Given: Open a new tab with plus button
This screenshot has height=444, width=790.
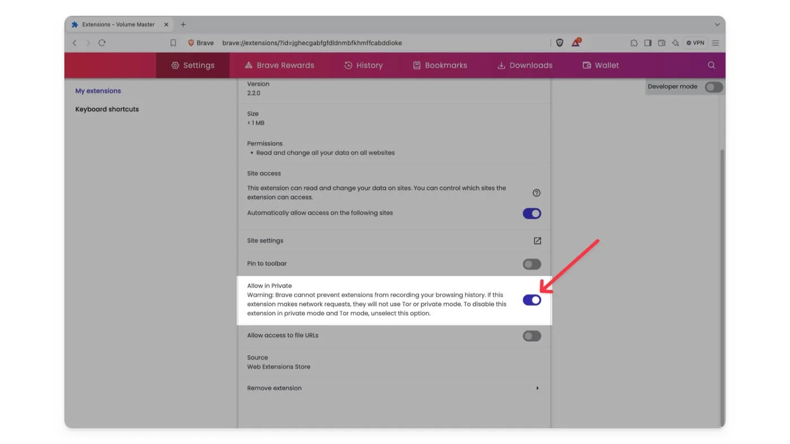Looking at the screenshot, I should pos(183,25).
